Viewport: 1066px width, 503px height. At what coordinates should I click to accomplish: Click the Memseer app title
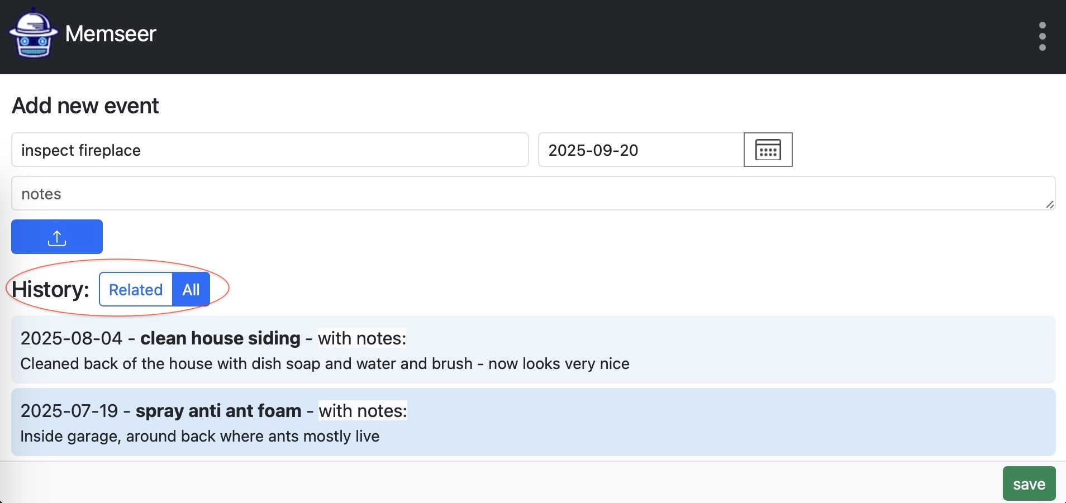pos(111,34)
